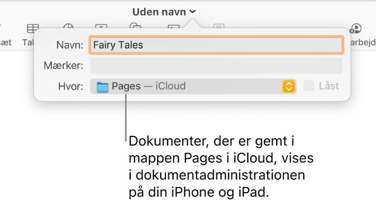Click the Text box toolbar icon
The width and height of the screenshot is (376, 202).
pyautogui.click(x=101, y=27)
